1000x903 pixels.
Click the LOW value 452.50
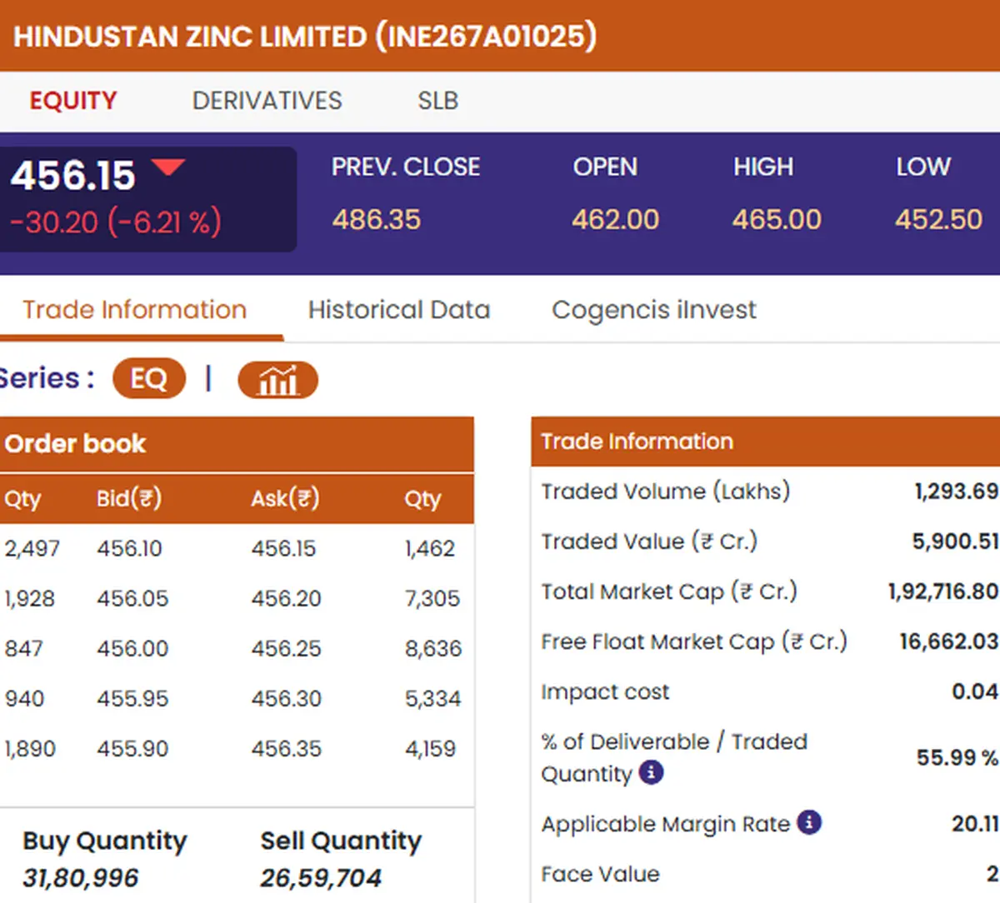click(x=939, y=220)
